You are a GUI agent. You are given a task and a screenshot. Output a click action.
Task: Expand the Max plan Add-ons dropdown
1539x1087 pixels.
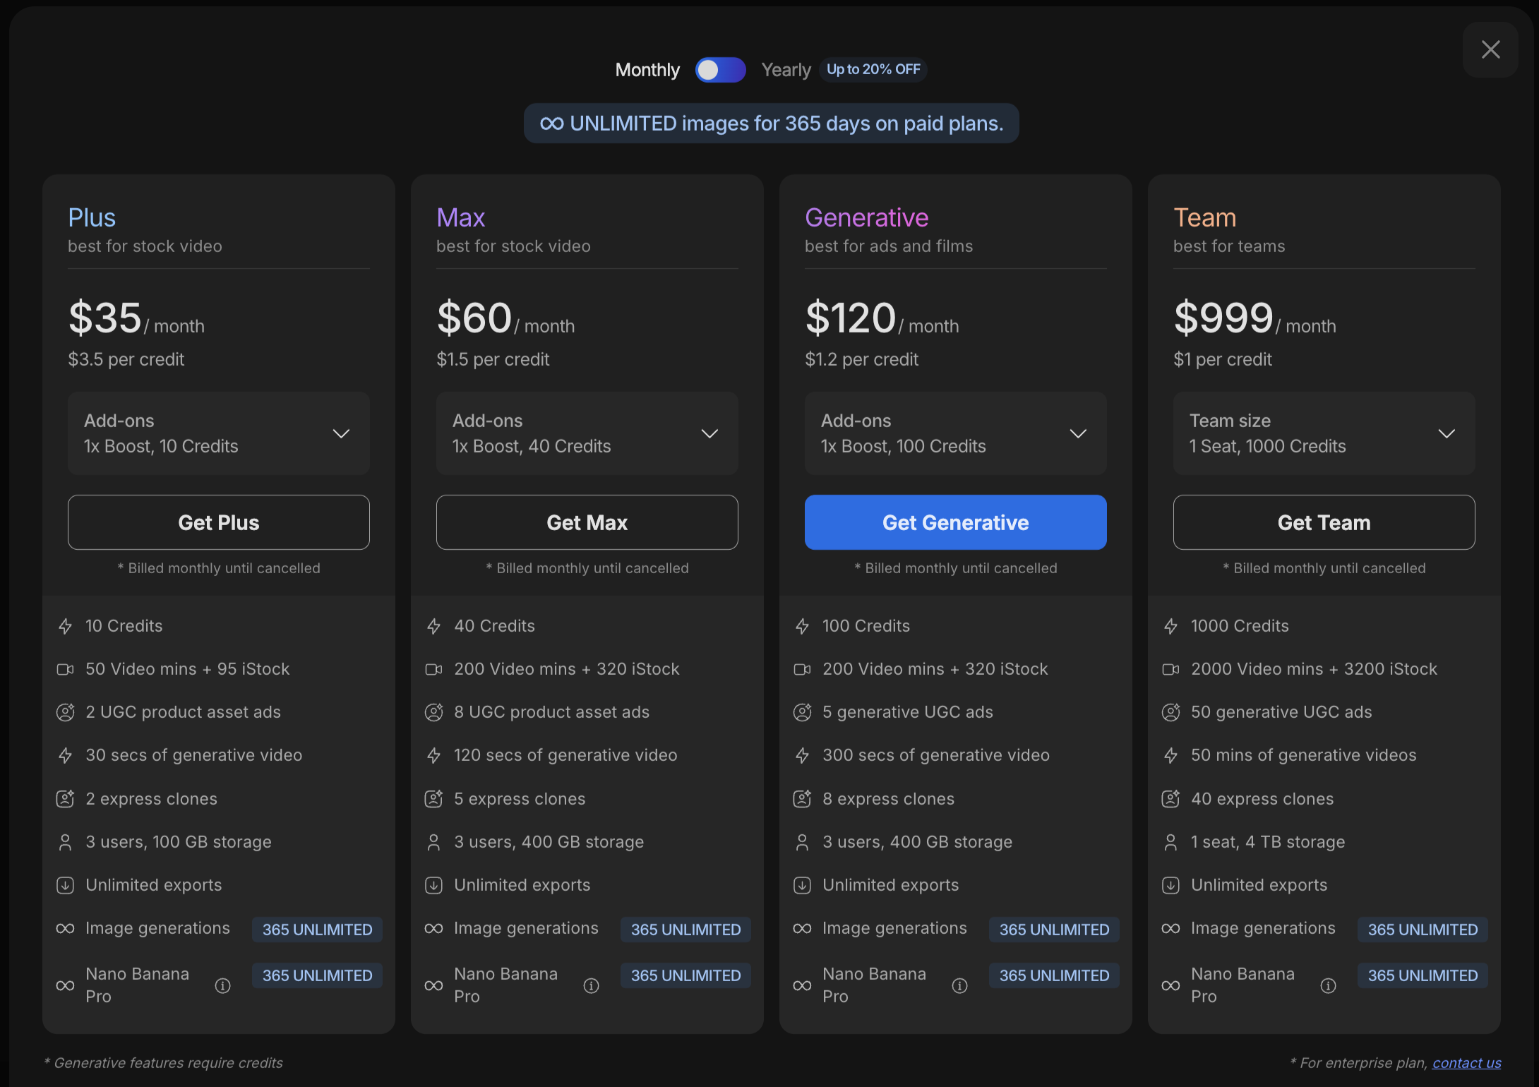coord(587,433)
